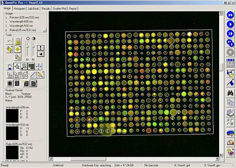
Task: Click the yellow padlock icon
Action: coord(18,41)
